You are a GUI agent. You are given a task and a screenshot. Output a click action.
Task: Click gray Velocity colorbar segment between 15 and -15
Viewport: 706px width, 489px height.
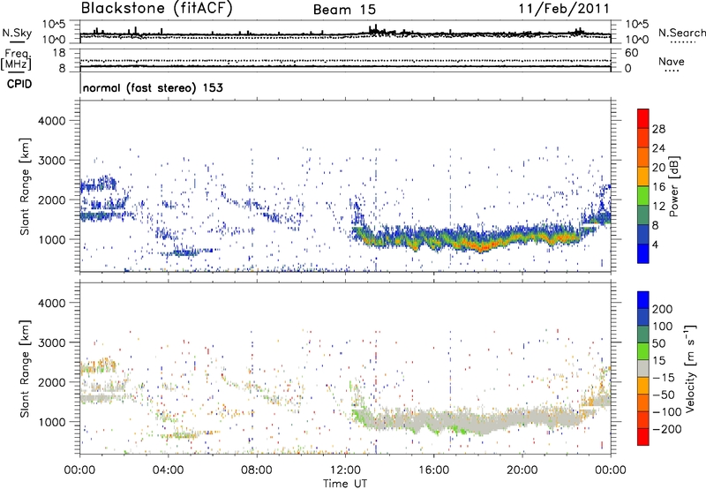click(643, 368)
